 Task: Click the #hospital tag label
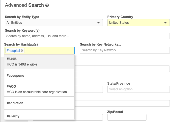coord(13,50)
